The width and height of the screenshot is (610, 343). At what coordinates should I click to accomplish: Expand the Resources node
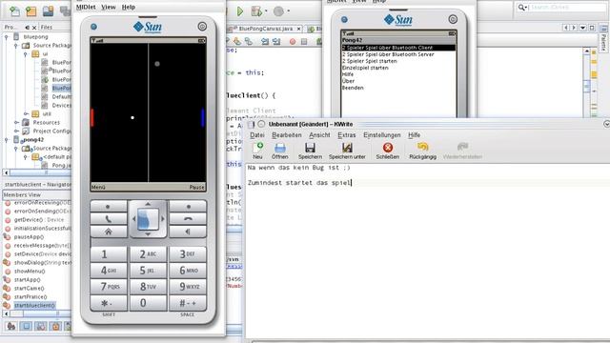[x=16, y=123]
